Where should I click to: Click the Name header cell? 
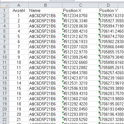(x=45, y=10)
